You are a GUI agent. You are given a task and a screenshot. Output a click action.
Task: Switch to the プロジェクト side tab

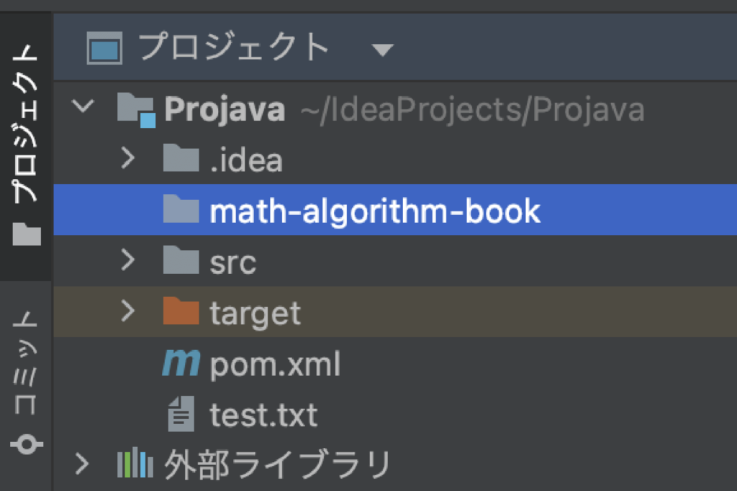pos(26,144)
